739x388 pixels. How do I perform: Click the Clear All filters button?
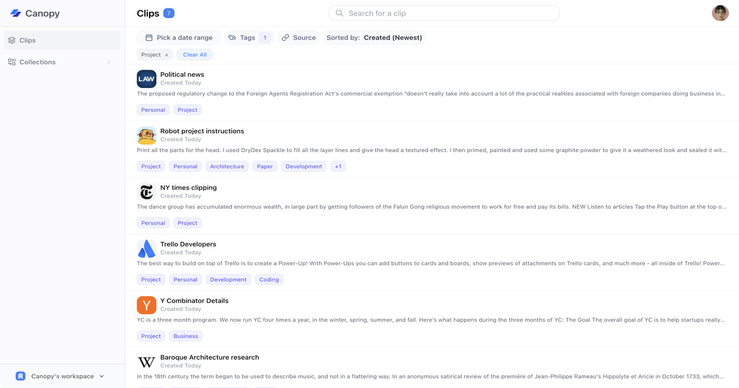pos(195,55)
